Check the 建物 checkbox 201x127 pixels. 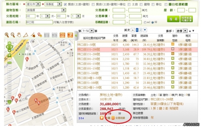141,4
